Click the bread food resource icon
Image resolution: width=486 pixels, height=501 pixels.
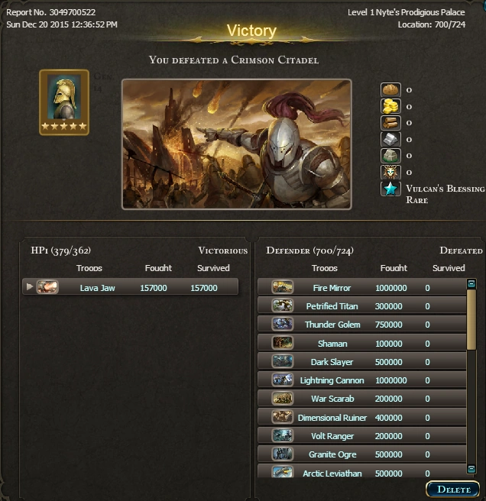(390, 89)
